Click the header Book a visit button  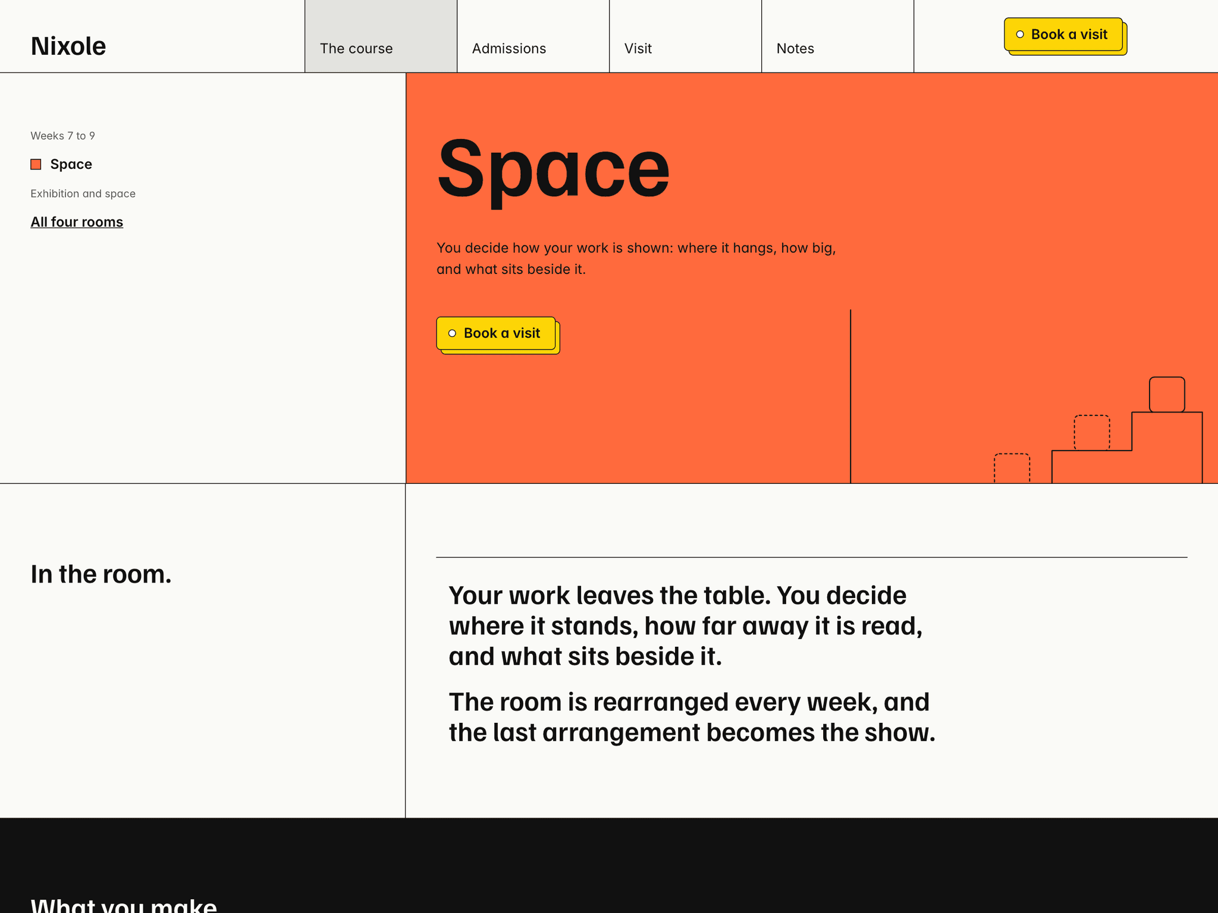(1063, 34)
